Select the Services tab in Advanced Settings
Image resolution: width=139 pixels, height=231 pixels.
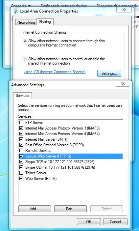point(22,96)
